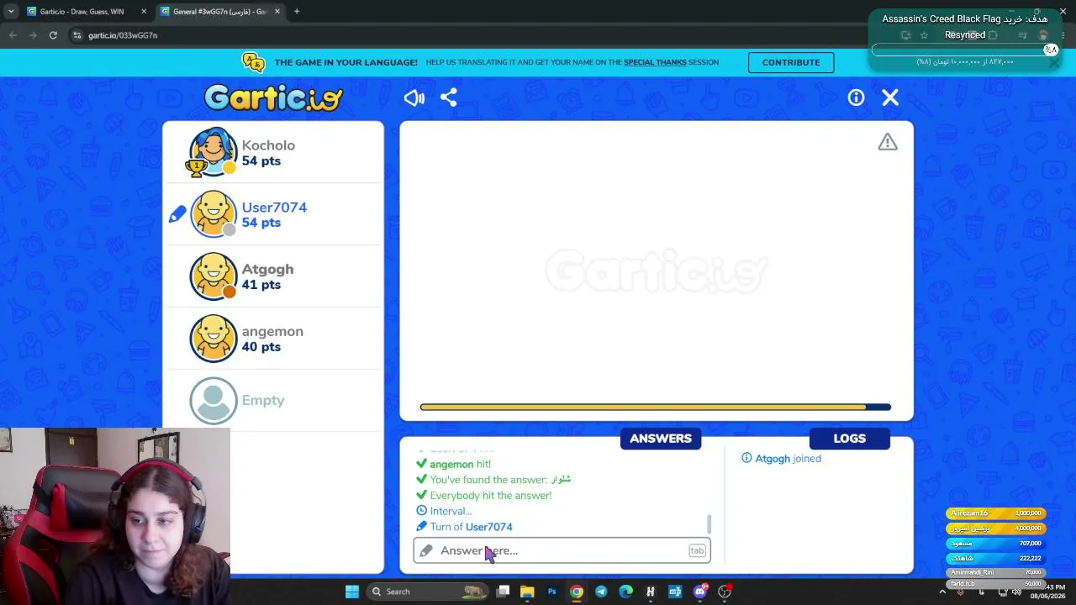Click the Answer here input field

pyautogui.click(x=562, y=550)
